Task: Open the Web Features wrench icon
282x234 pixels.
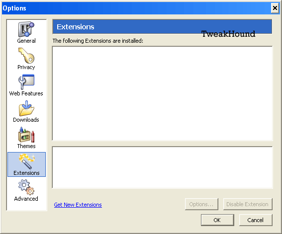Action: pyautogui.click(x=26, y=81)
